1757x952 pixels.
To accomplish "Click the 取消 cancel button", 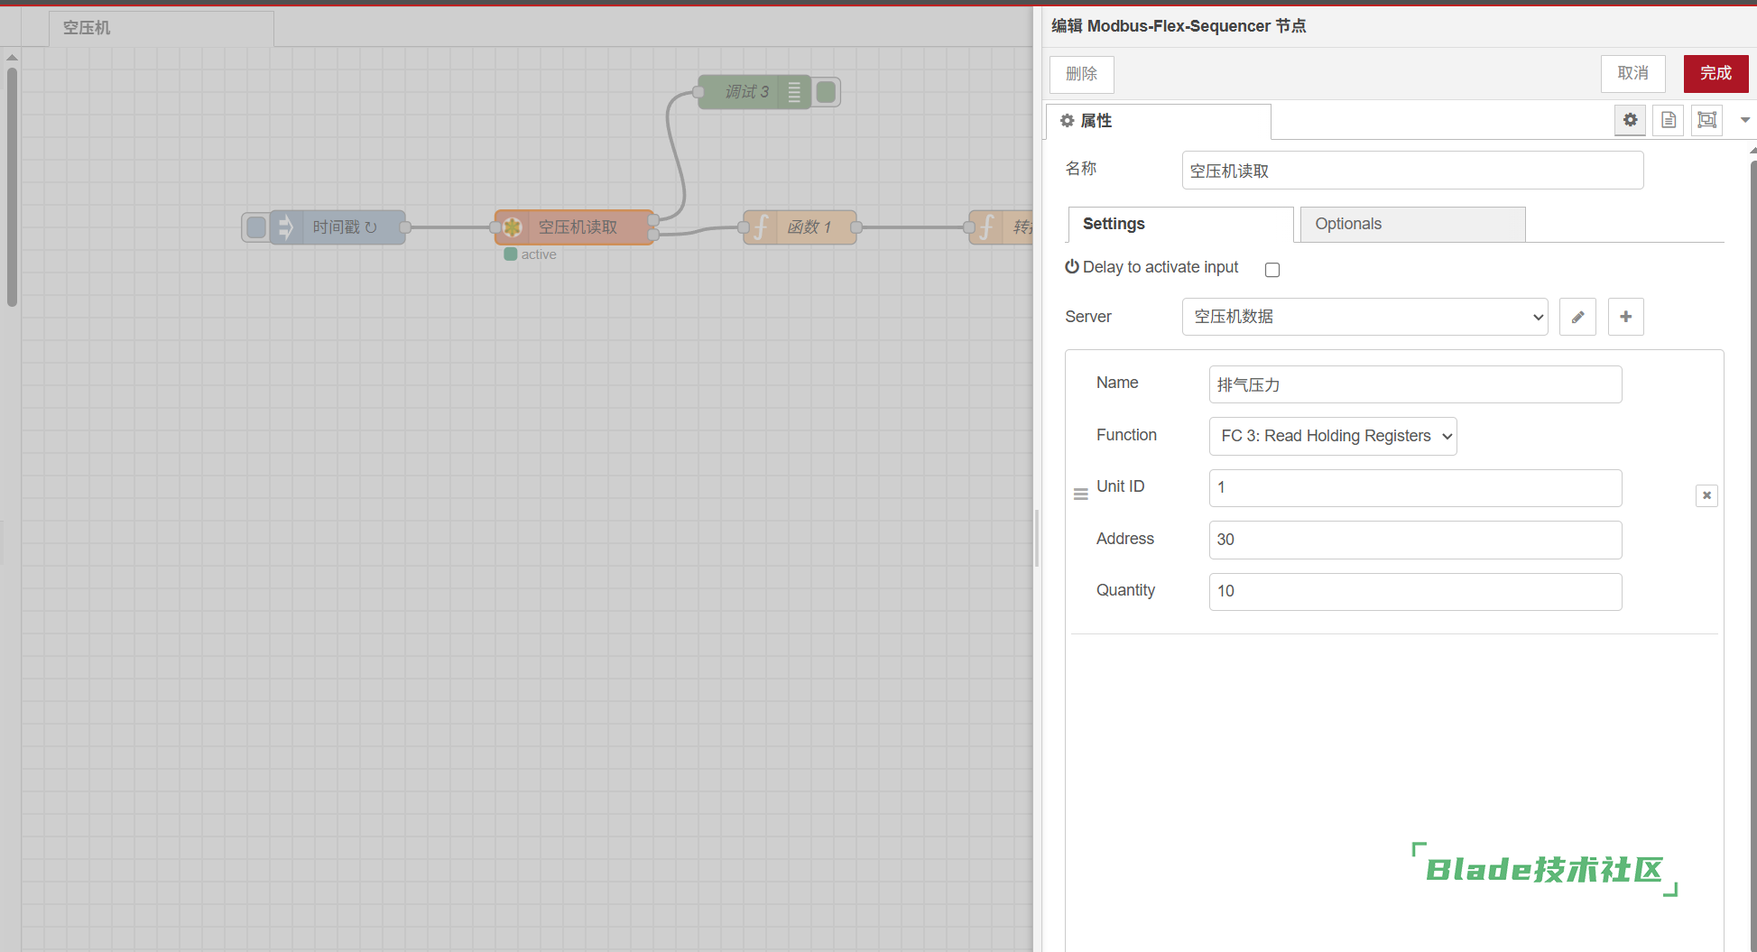I will click(x=1632, y=74).
